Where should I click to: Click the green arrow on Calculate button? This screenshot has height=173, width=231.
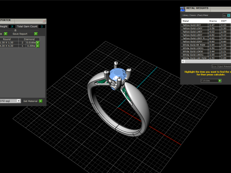tap(220, 81)
